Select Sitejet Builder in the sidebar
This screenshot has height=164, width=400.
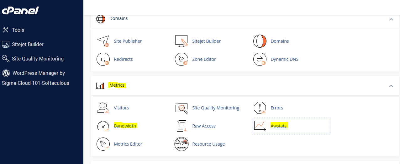[28, 44]
